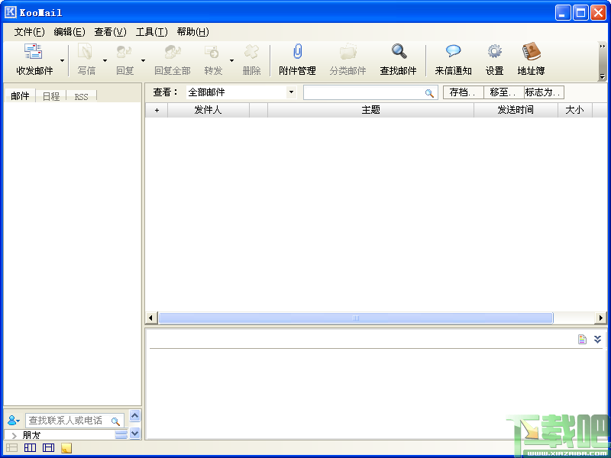
Task: Open the 工具(T) menu
Action: click(151, 32)
